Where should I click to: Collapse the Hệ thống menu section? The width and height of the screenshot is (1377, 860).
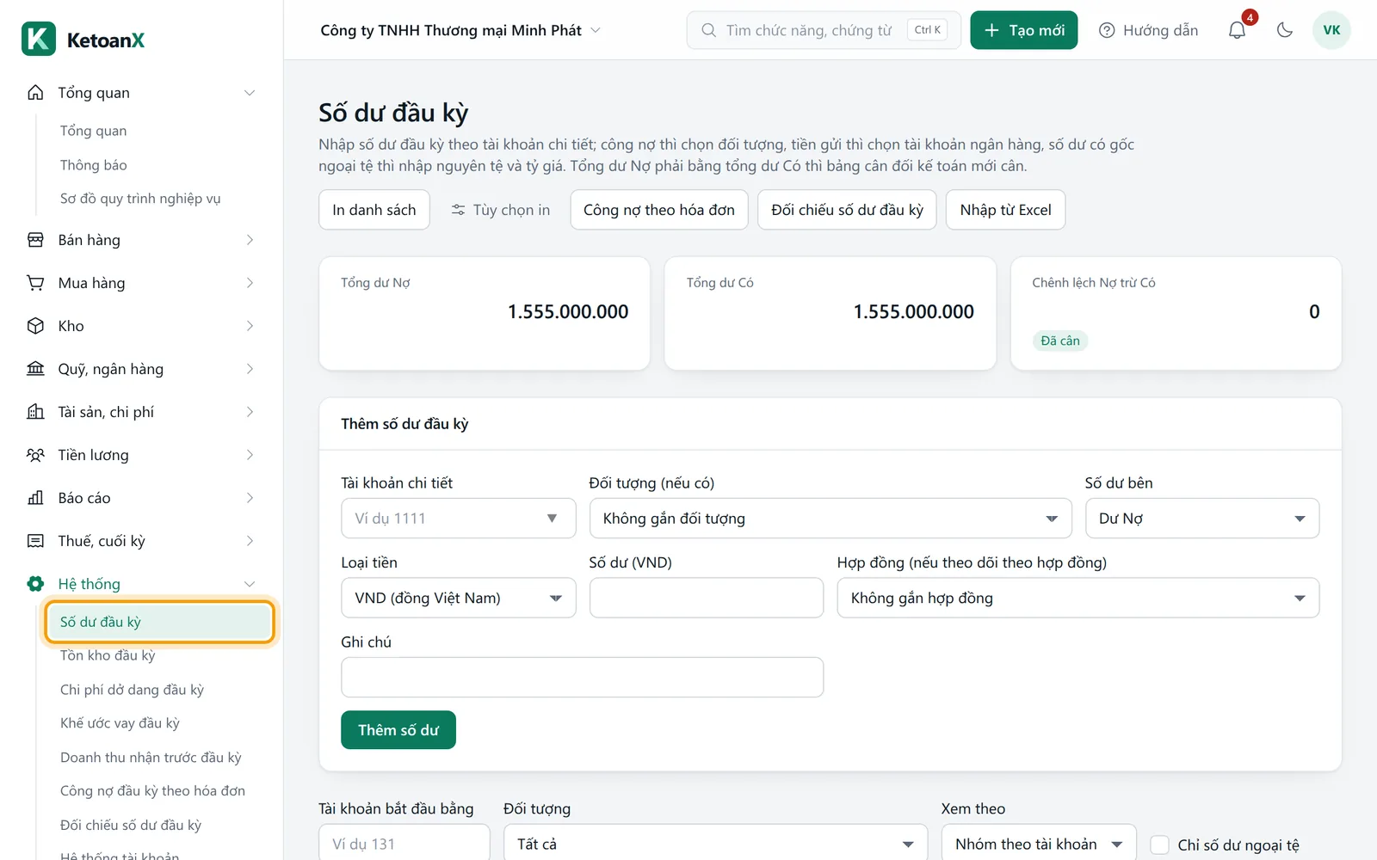[250, 584]
